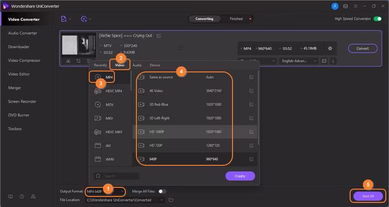Image resolution: width=389 pixels, height=207 pixels.
Task: Edit the 640P preset icon
Action: point(251,159)
